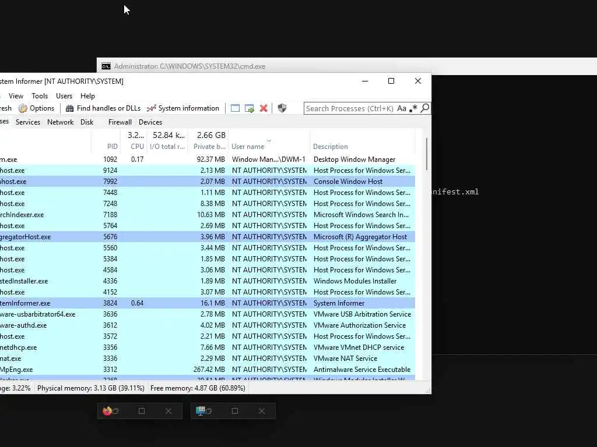597x447 pixels.
Task: Click the PID 4584 cell
Action: (x=110, y=270)
